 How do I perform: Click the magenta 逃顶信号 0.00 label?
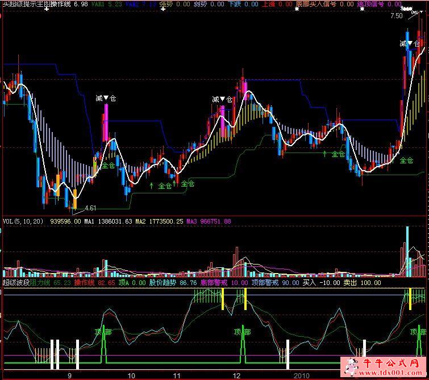point(380,4)
